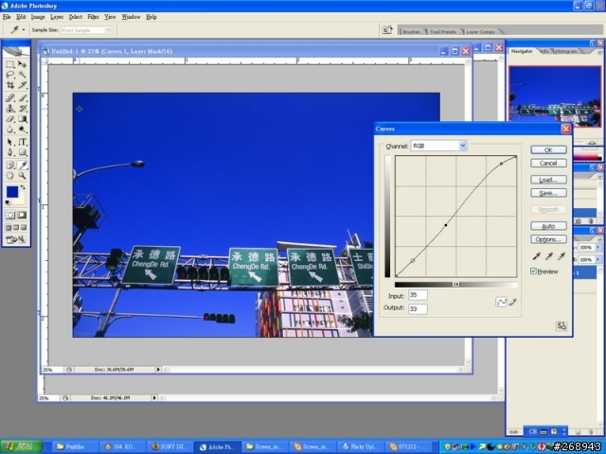Open the Filter menu
Screen dimensions: 606x454
(x=93, y=17)
